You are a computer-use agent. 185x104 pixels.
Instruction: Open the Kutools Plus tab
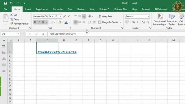tap(121, 9)
